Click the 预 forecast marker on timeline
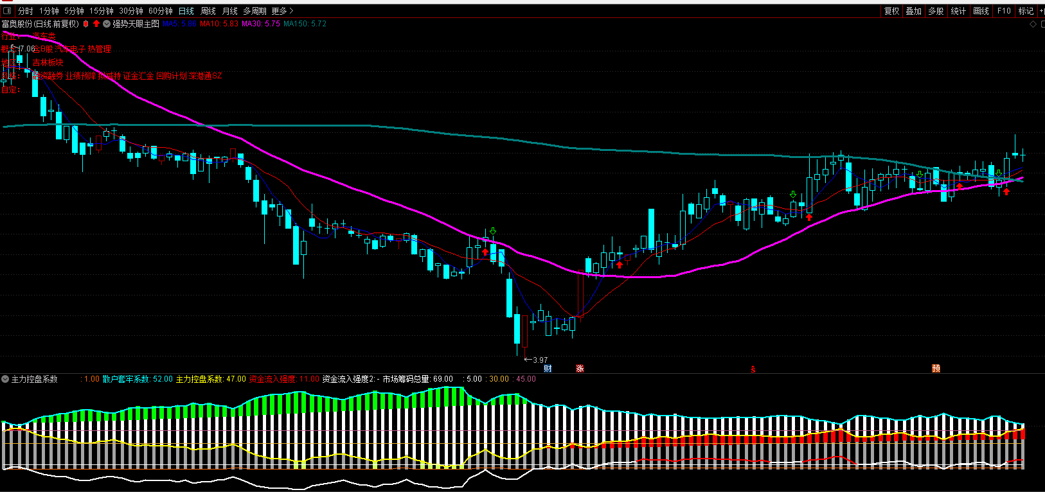The image size is (1045, 492). click(936, 369)
